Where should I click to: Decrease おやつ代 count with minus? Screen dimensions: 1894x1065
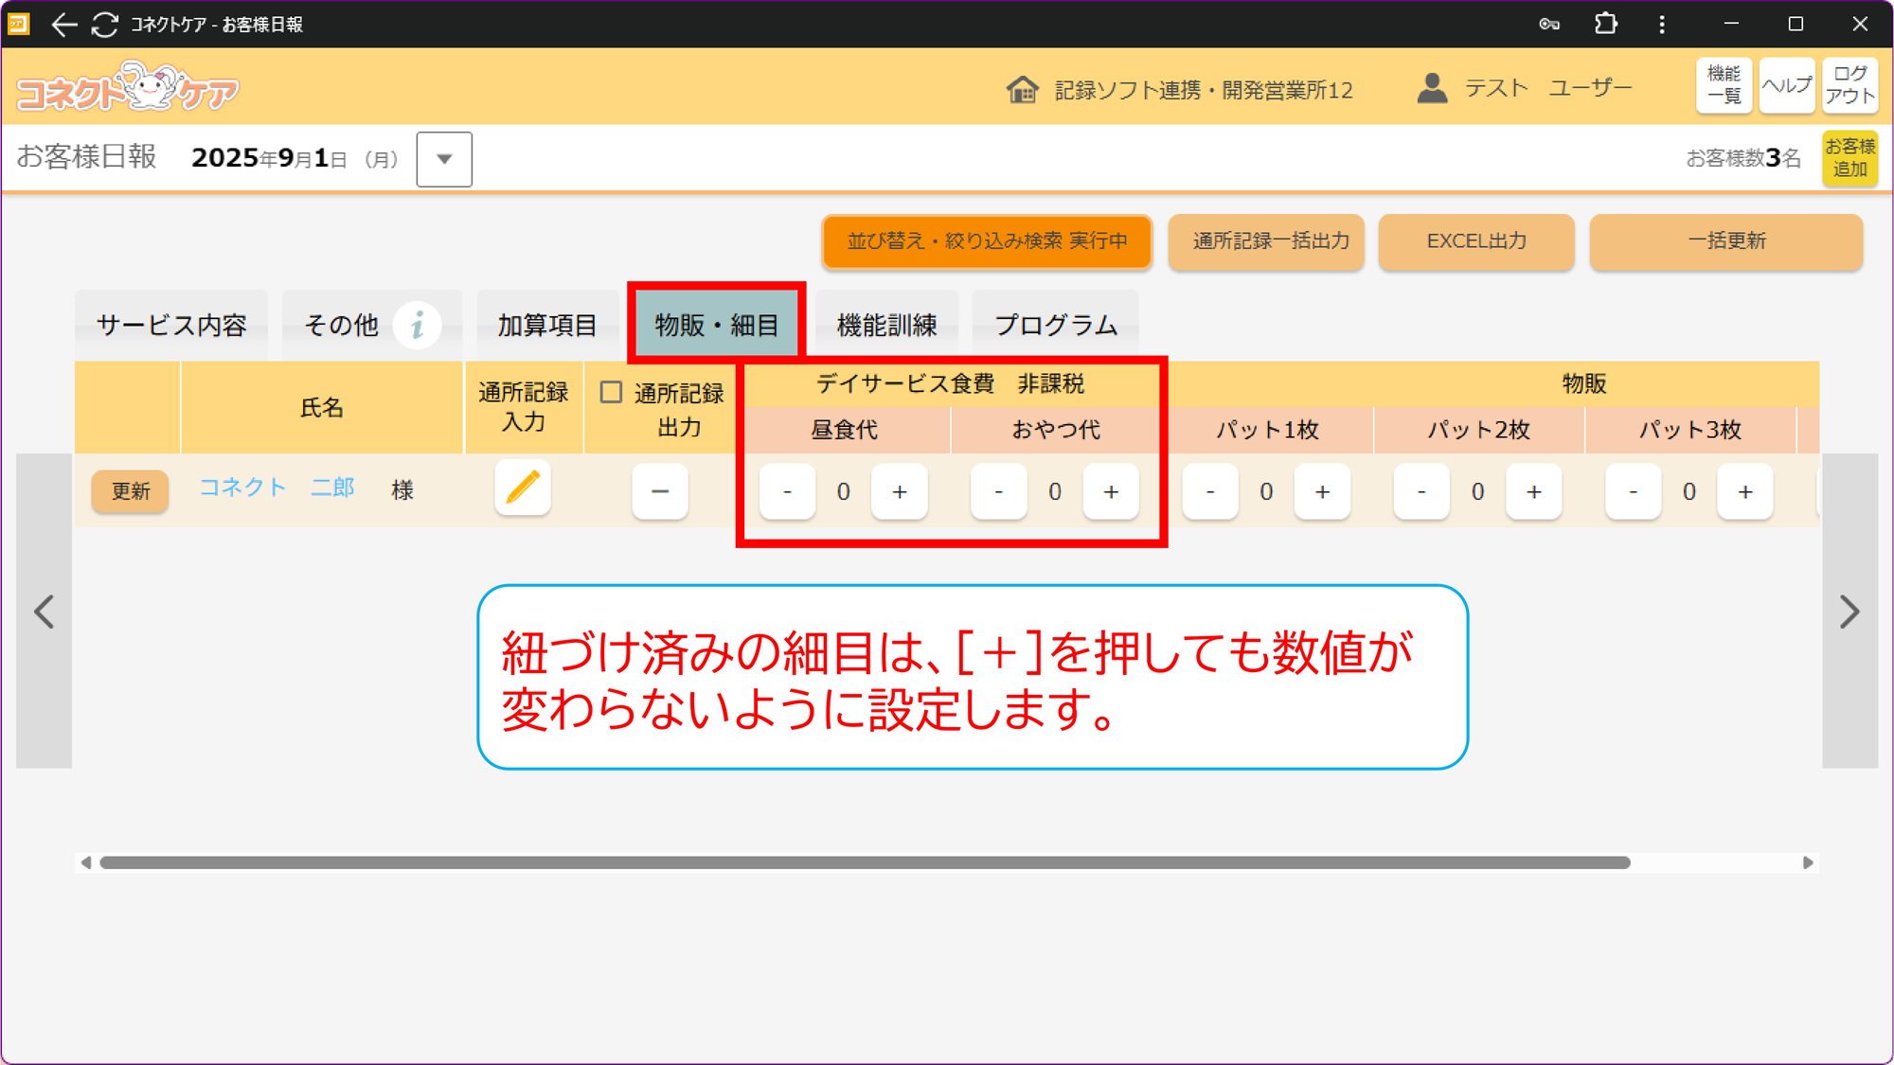(x=998, y=491)
